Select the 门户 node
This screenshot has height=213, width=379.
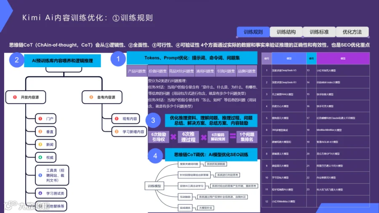click(x=45, y=118)
